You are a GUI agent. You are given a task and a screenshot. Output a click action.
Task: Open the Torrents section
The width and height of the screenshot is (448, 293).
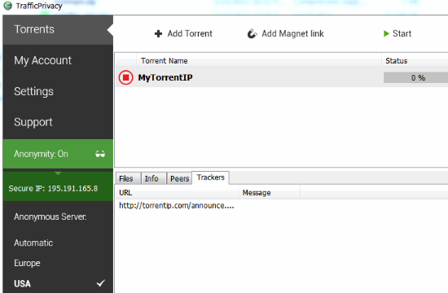pos(58,29)
